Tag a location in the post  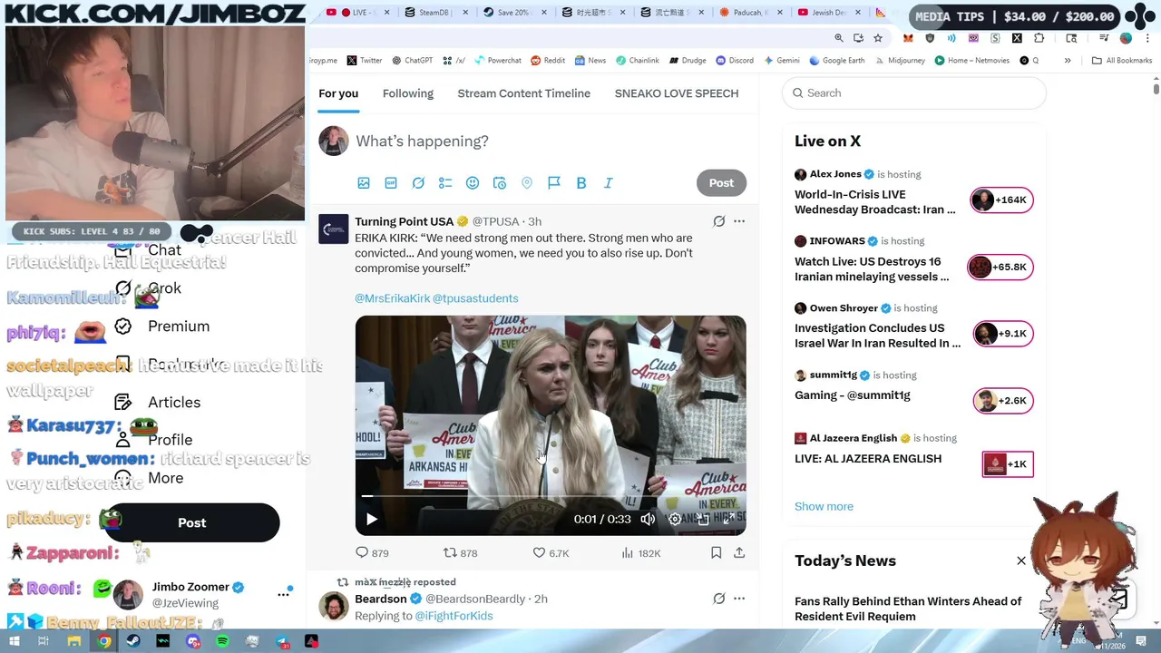pyautogui.click(x=527, y=183)
